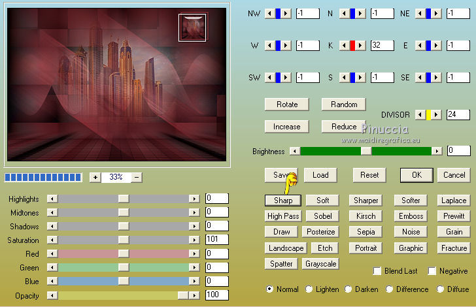This screenshot has width=476, height=307.
Task: Click Midtones slider right arrow
Action: point(194,212)
